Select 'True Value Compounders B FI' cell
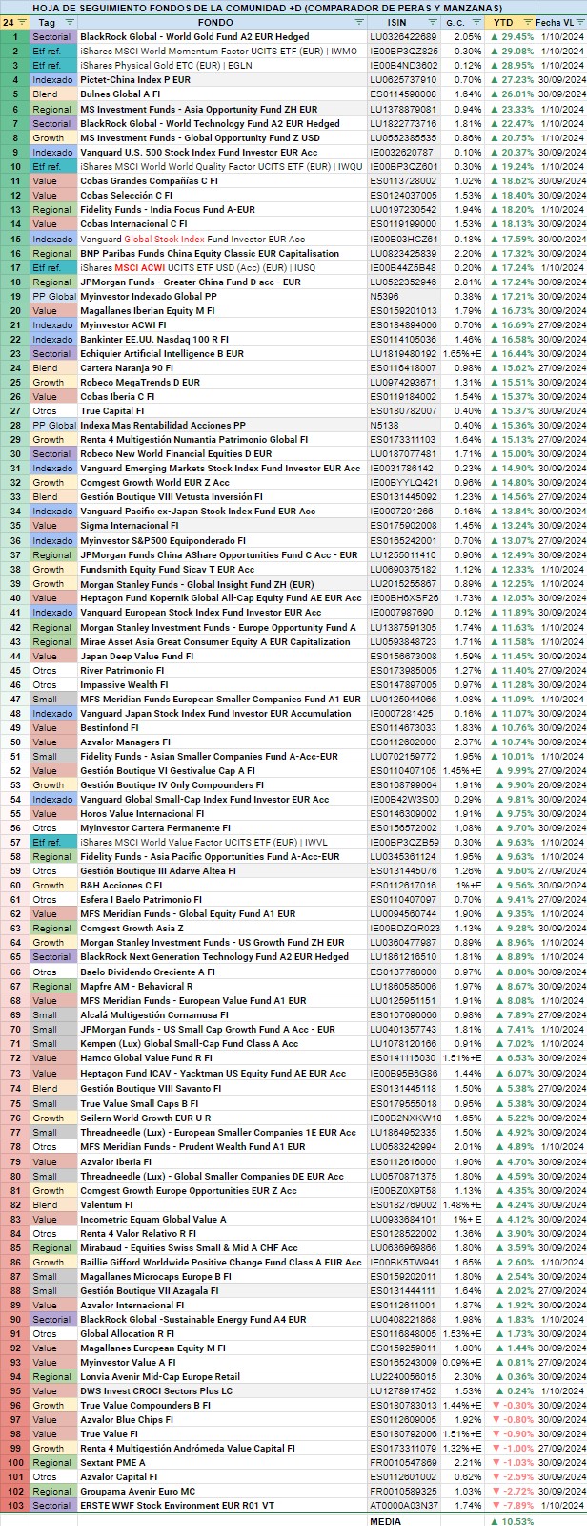The width and height of the screenshot is (587, 1526). click(221, 1405)
